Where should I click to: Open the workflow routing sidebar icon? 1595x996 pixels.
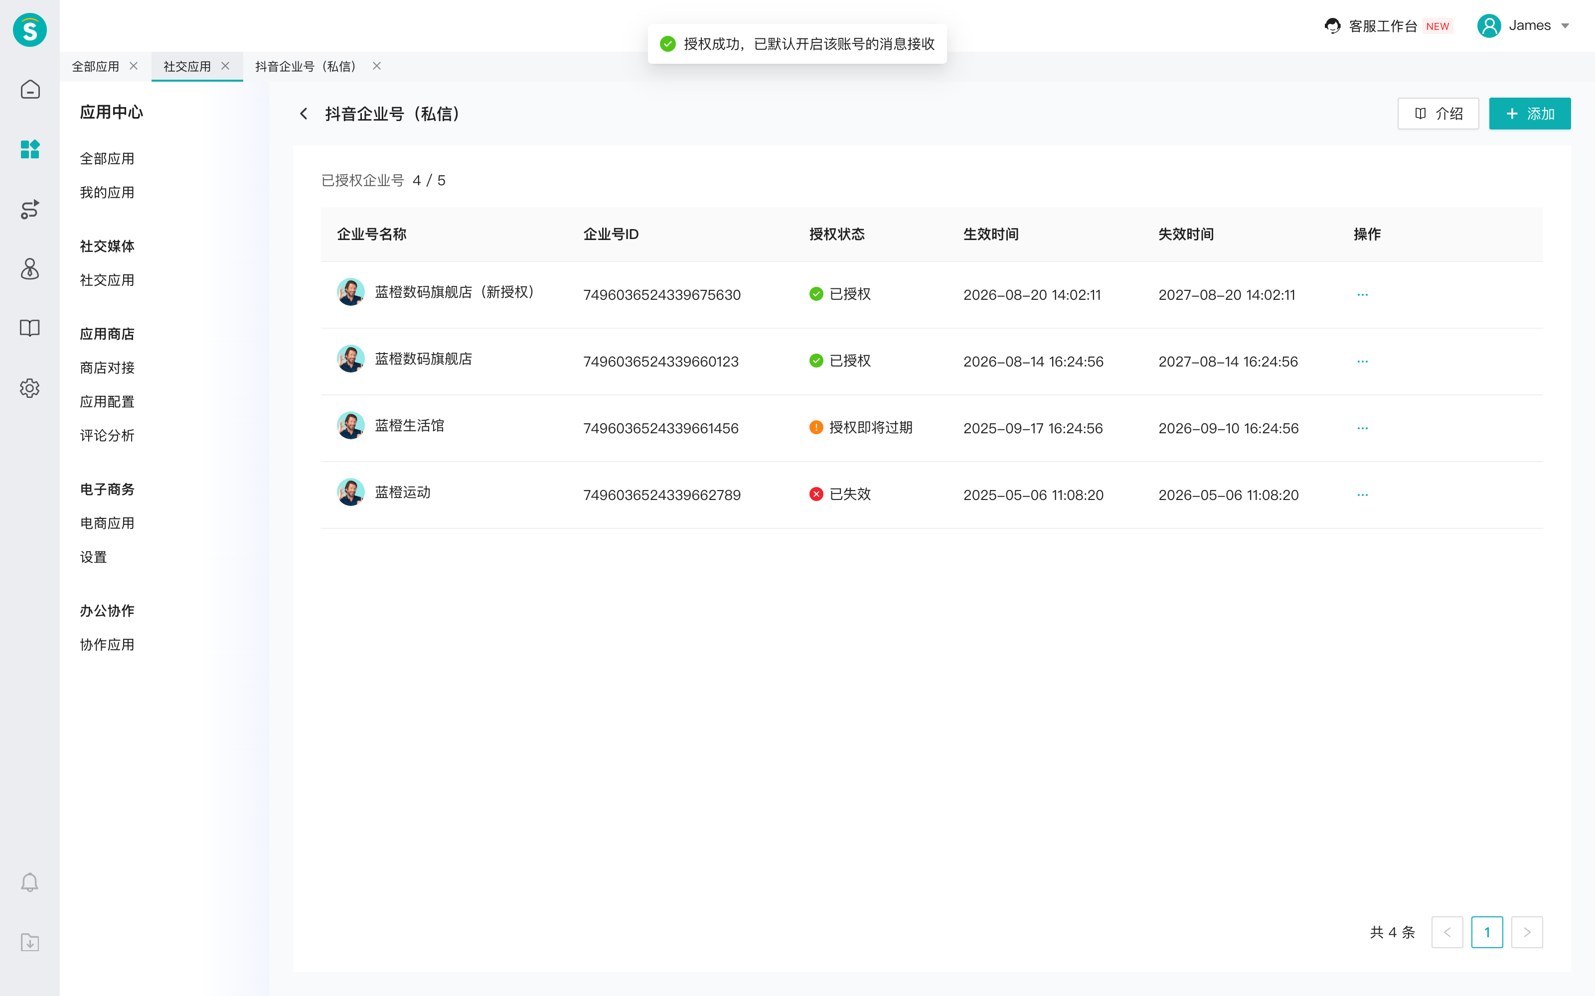[x=30, y=209]
